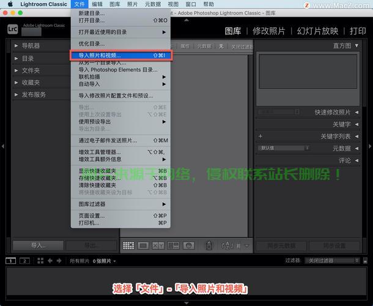Open the 编辑 menu
Image resolution: width=373 pixels, height=306 pixels.
click(97, 4)
